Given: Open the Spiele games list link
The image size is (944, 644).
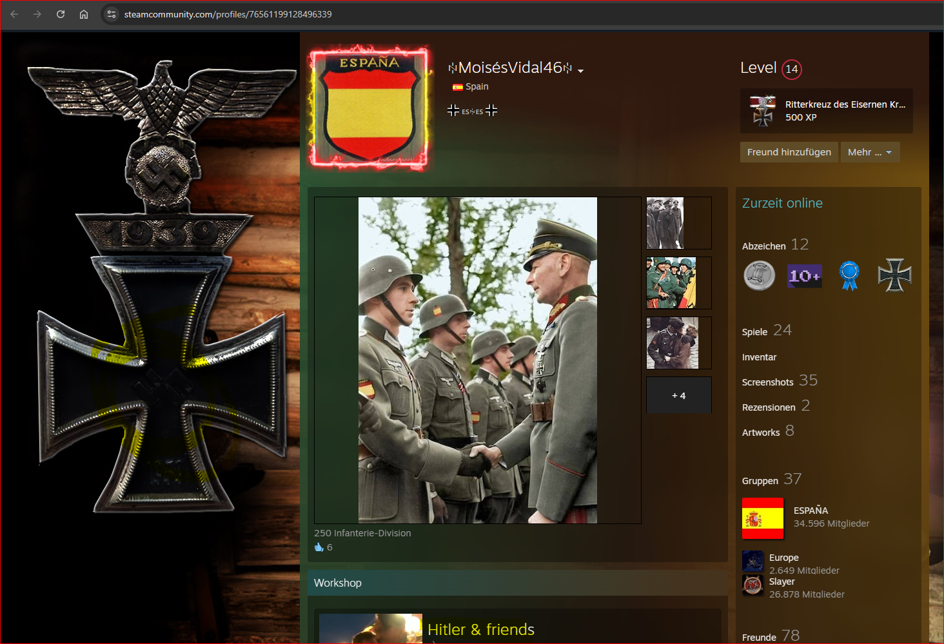Looking at the screenshot, I should click(754, 332).
